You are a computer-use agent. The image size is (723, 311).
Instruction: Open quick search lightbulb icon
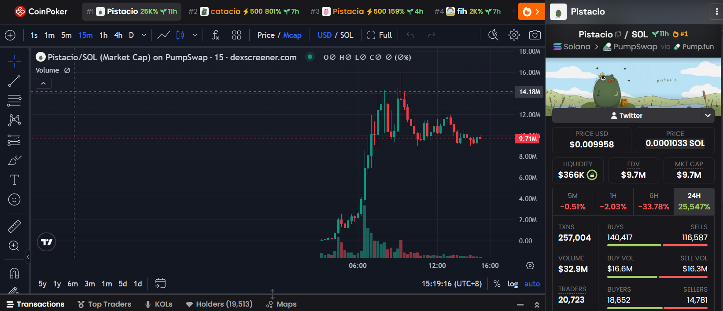click(x=493, y=35)
